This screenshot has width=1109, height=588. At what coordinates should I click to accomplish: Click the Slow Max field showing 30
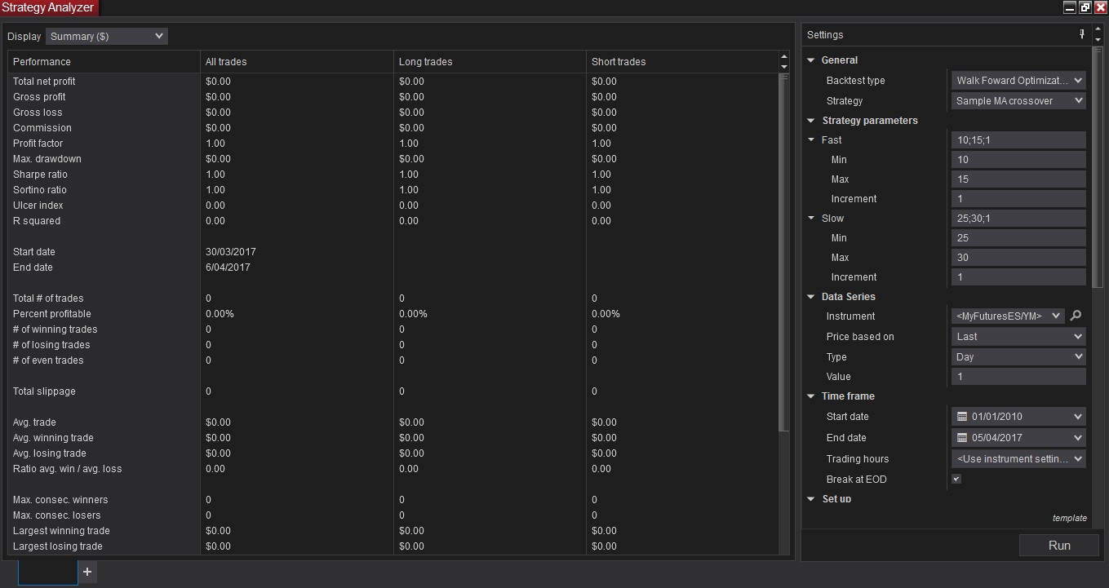click(1018, 258)
